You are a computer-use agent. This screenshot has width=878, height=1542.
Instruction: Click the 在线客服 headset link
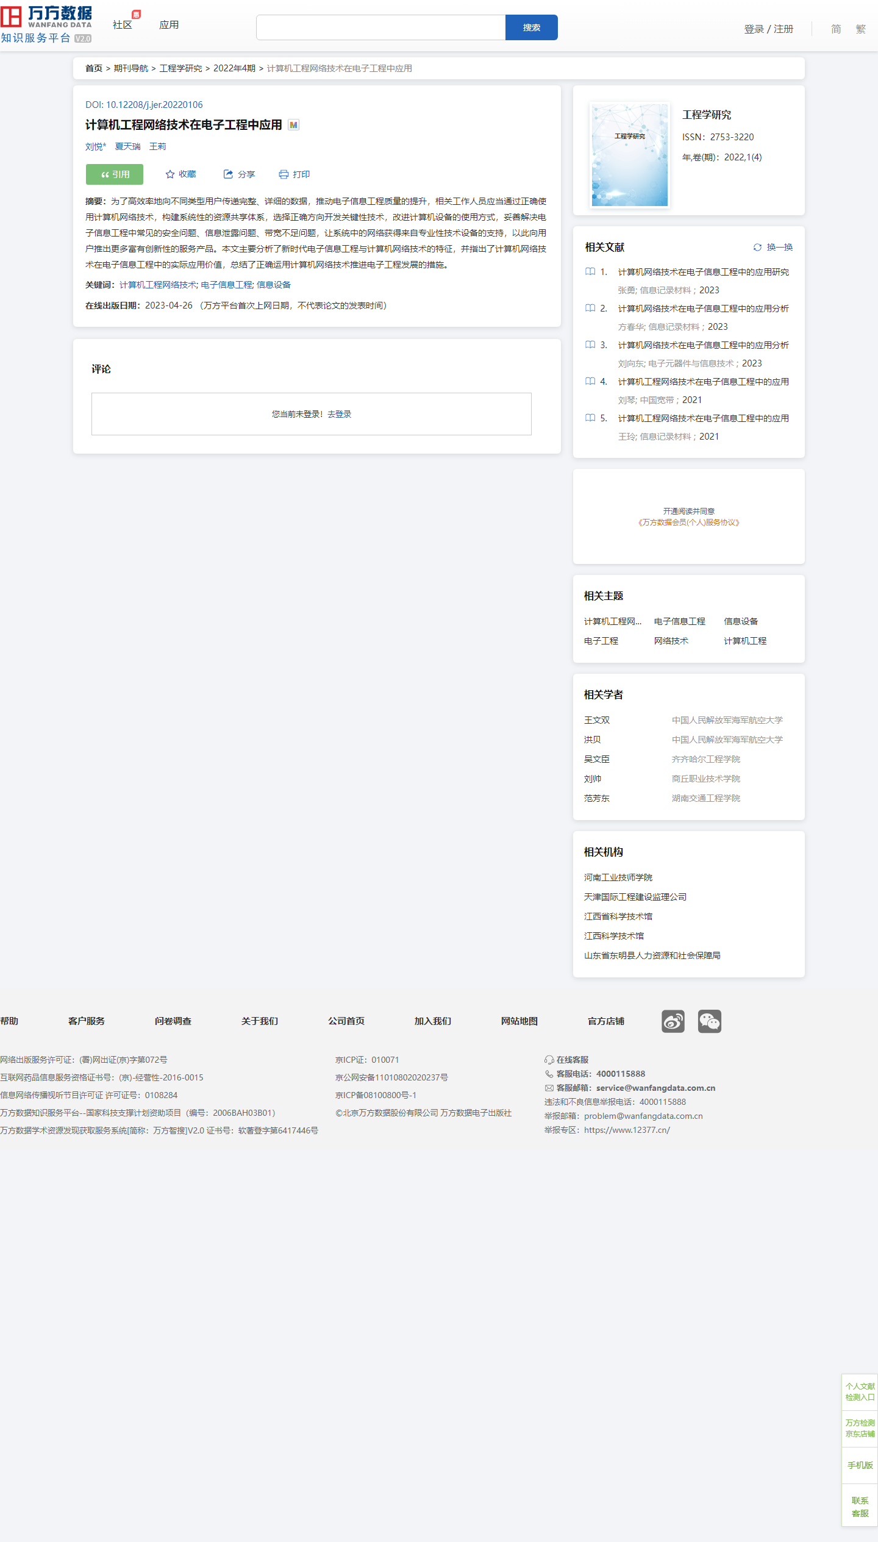pyautogui.click(x=566, y=1060)
